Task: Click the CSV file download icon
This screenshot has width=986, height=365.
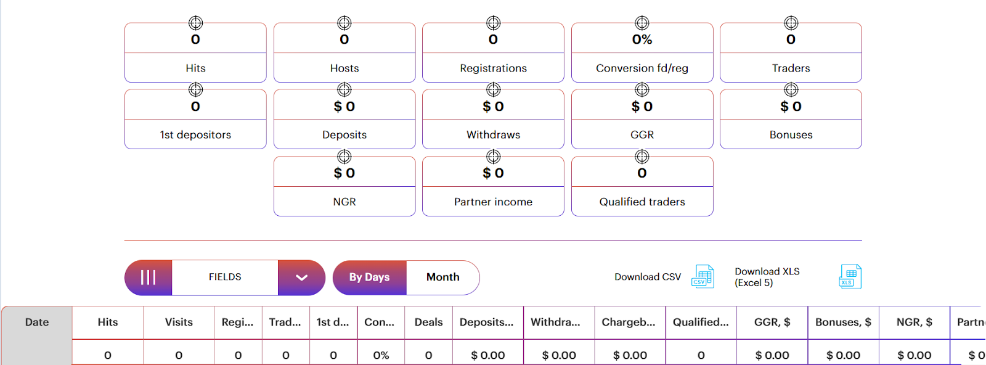Action: coord(703,276)
